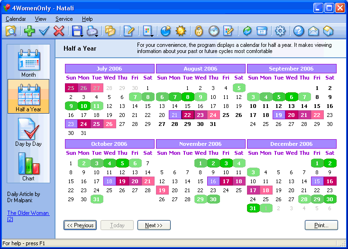Select November 19 pink day
348x249 pixels.
162,190
